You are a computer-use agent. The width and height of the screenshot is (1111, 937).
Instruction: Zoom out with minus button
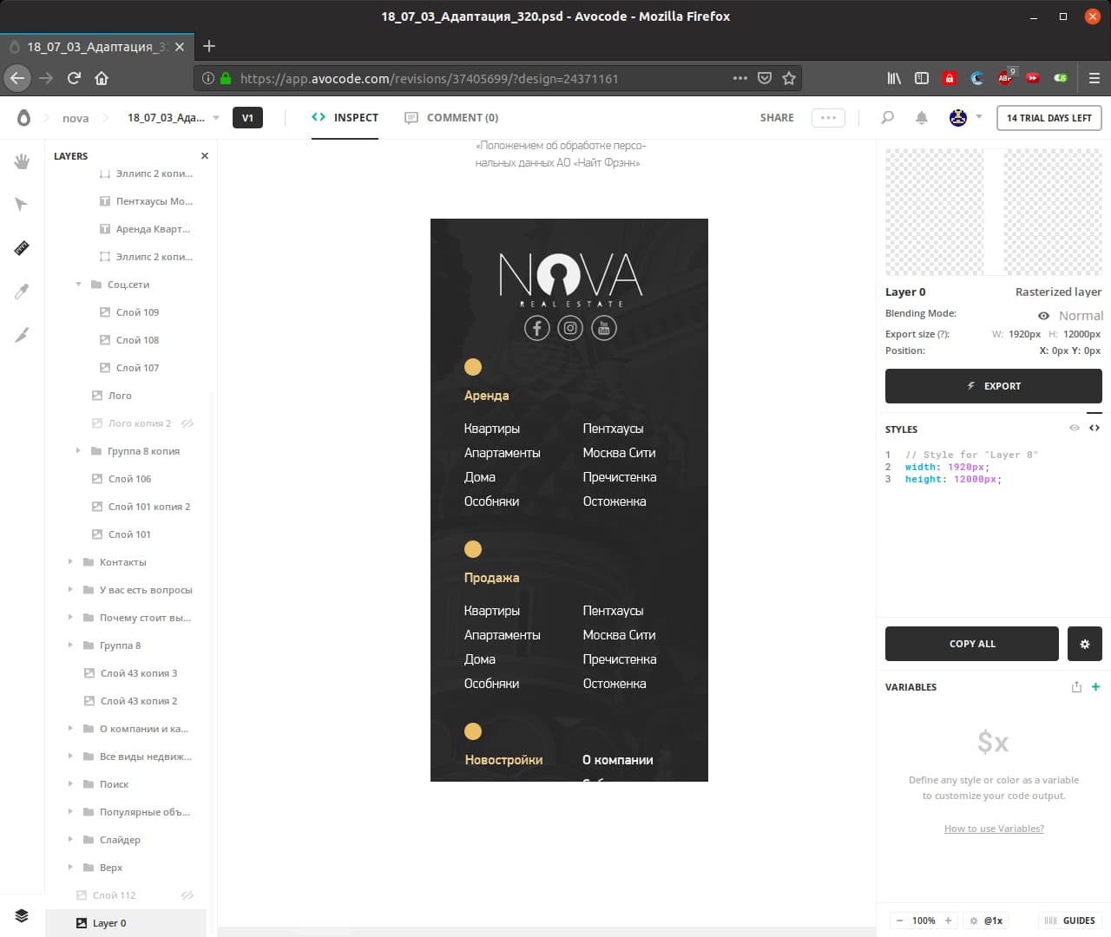[x=900, y=921]
